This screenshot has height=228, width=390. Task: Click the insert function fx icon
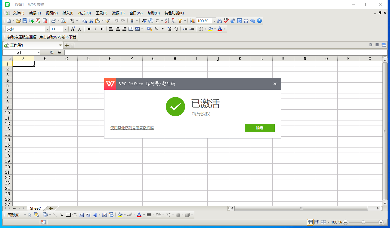(59, 53)
